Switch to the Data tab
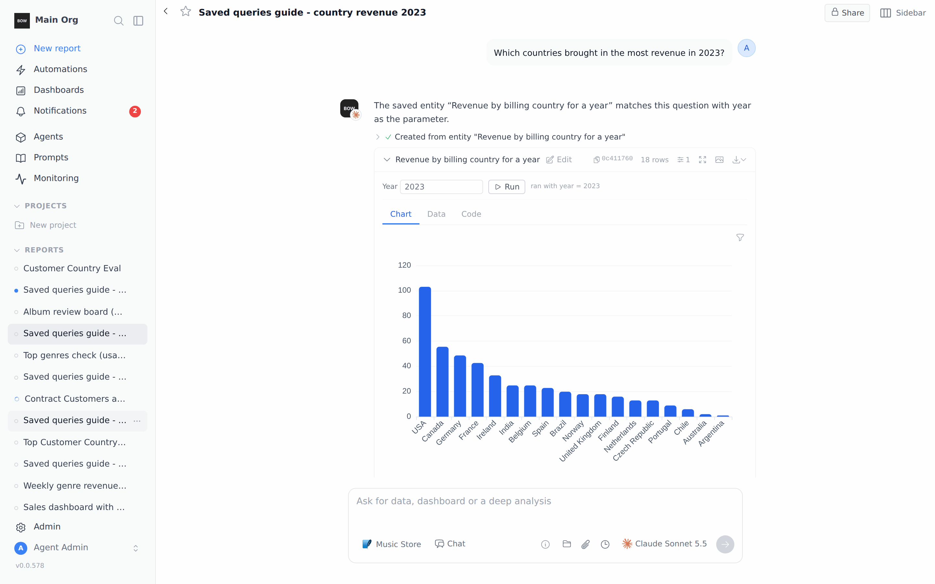 coord(436,214)
